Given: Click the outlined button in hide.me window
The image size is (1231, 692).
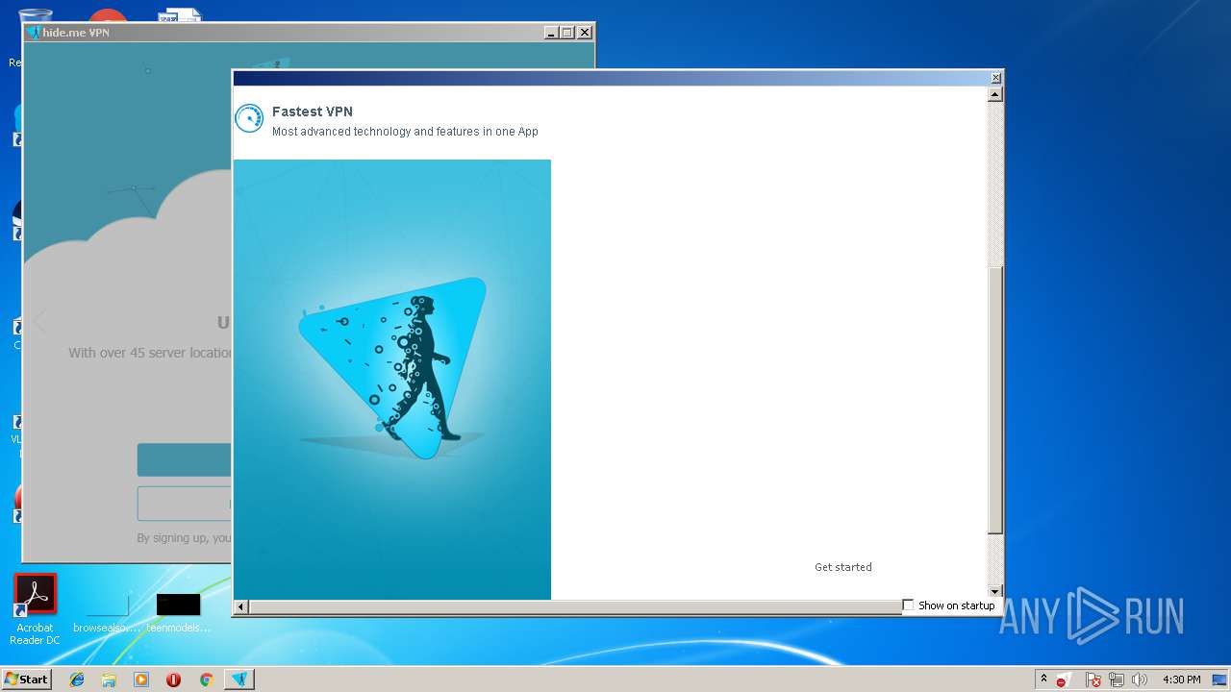Looking at the screenshot, I should 185,504.
